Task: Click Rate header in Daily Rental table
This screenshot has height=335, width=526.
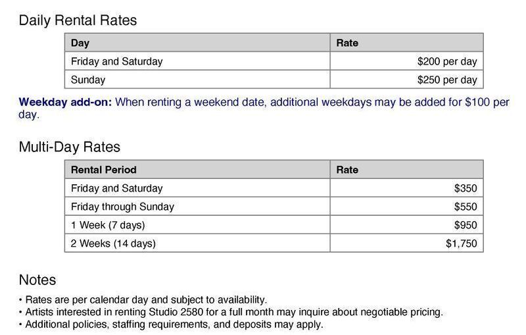Action: (347, 43)
